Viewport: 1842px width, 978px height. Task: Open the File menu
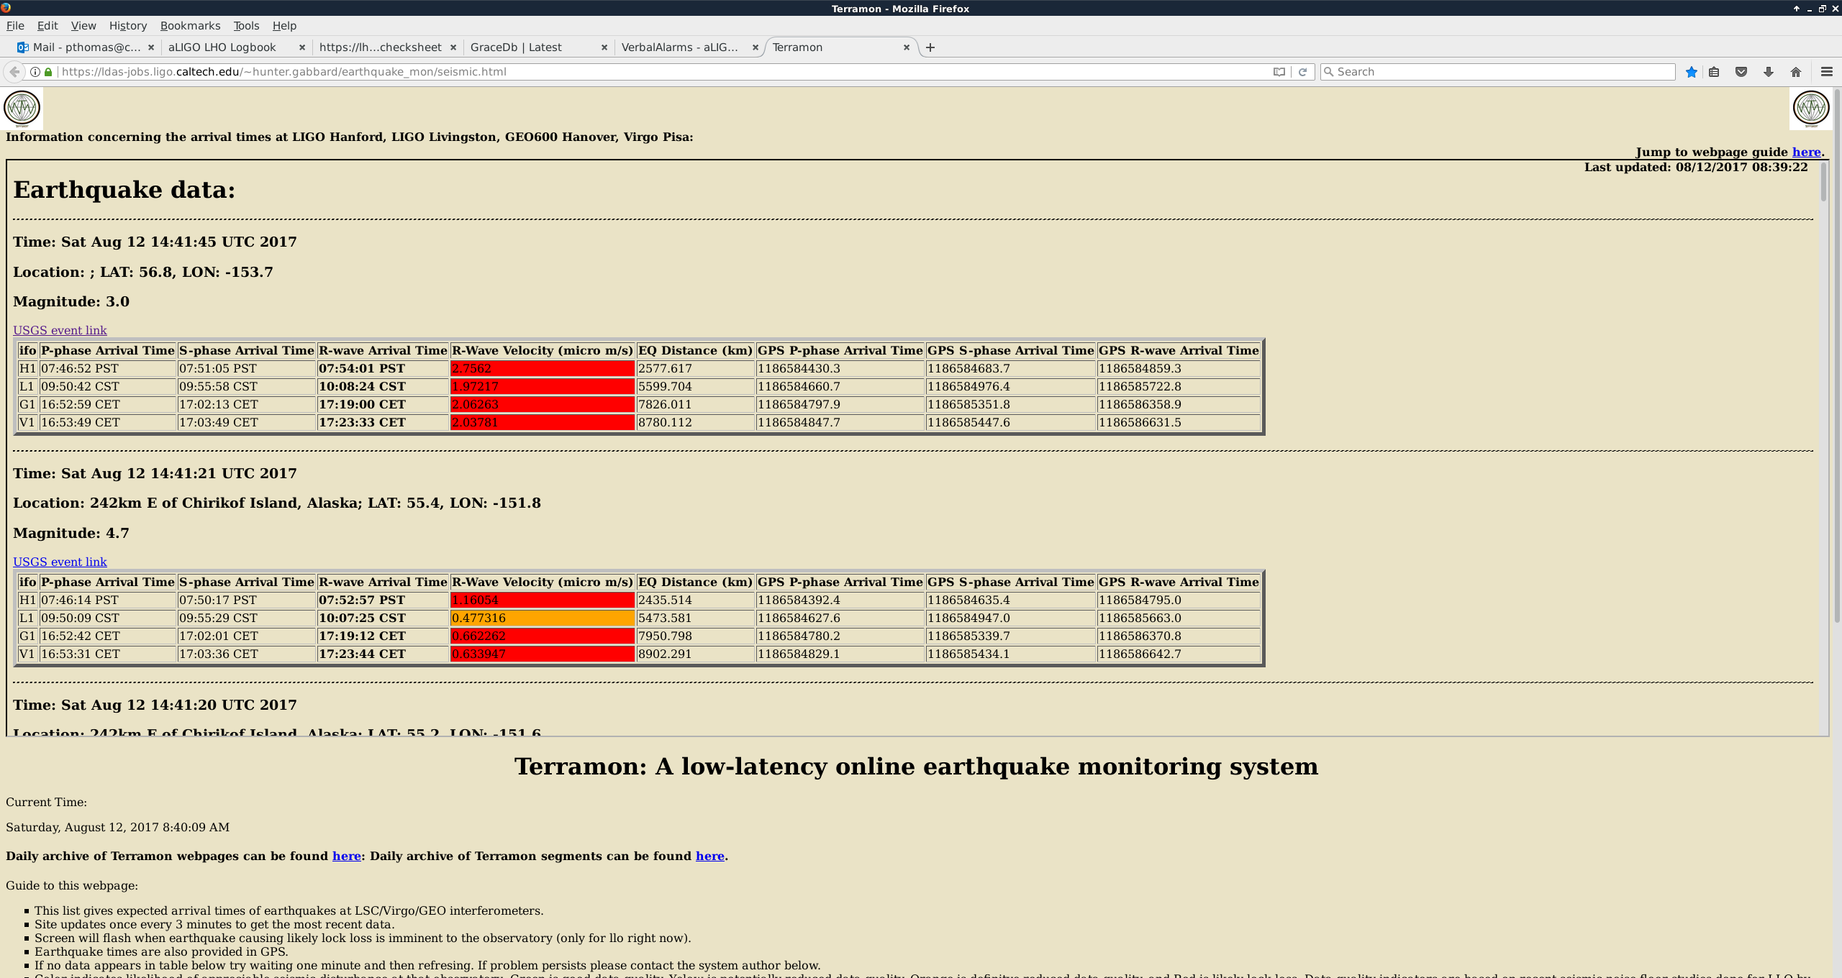click(15, 26)
